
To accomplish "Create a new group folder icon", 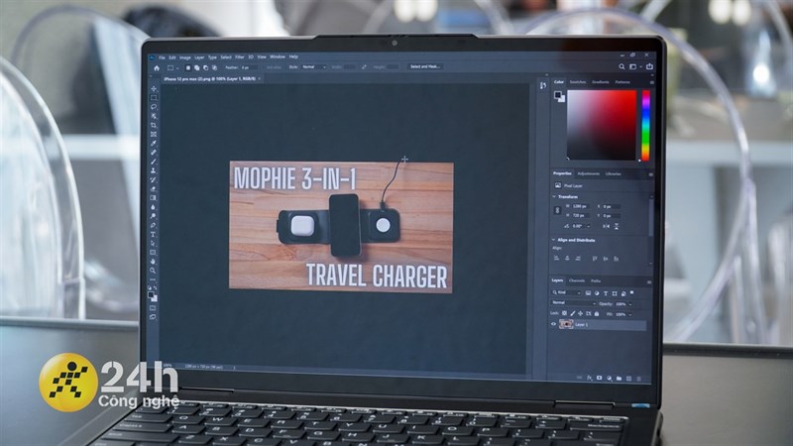I will pos(619,379).
